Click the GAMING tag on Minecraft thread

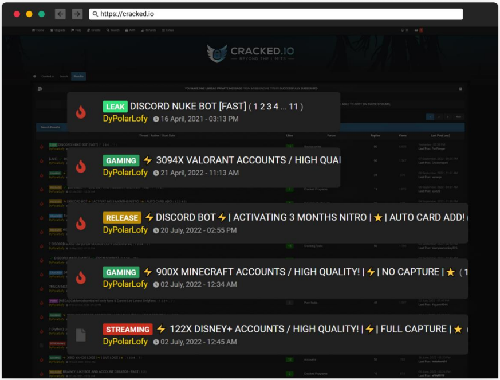121,272
